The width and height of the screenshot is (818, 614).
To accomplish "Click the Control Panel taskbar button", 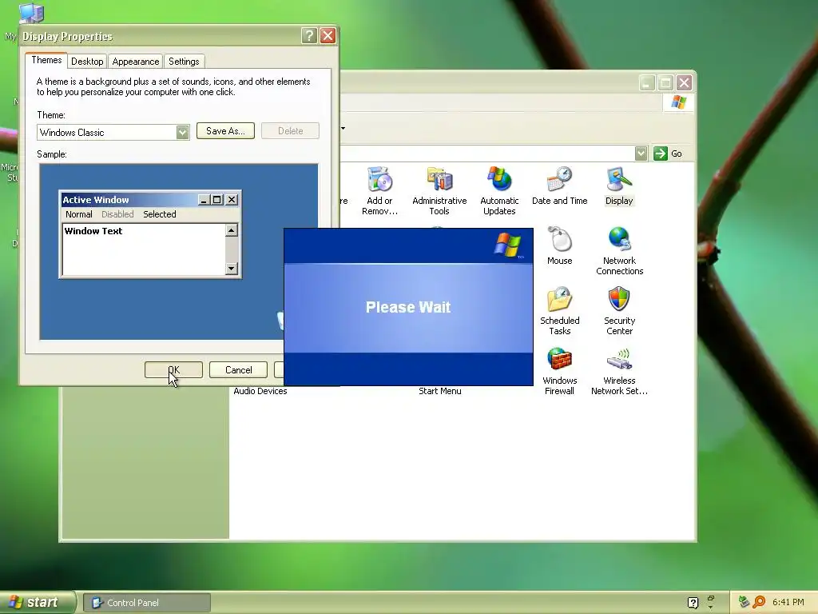I will (147, 603).
